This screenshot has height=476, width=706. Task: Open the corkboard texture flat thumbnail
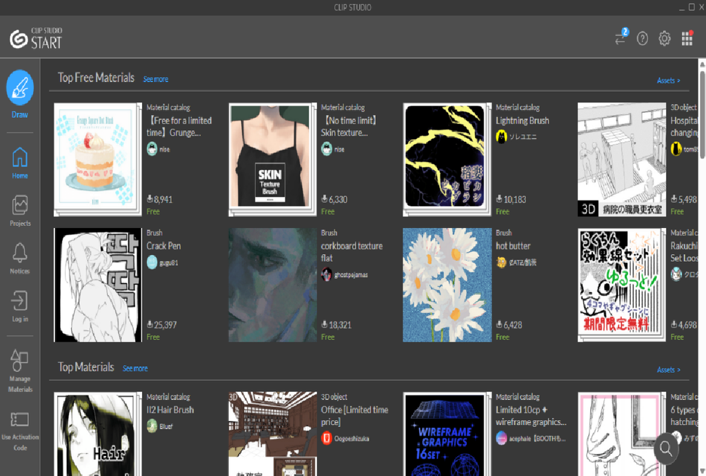[272, 284]
